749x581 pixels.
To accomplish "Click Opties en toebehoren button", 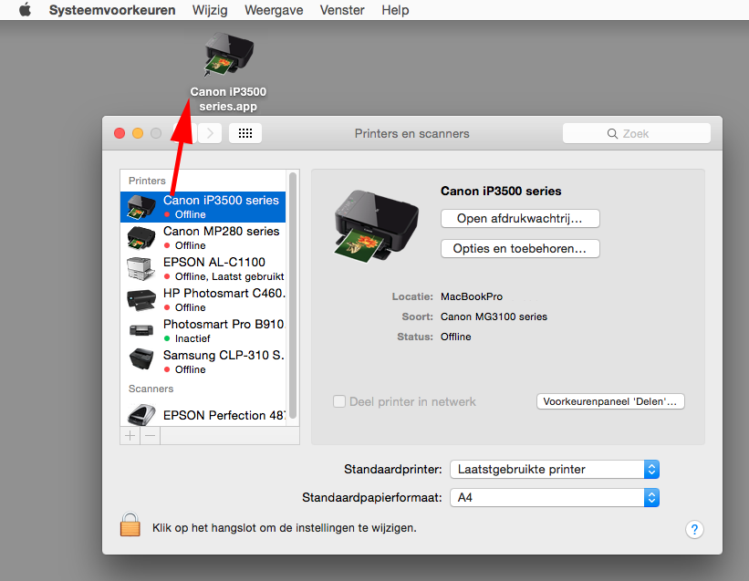I will (520, 249).
